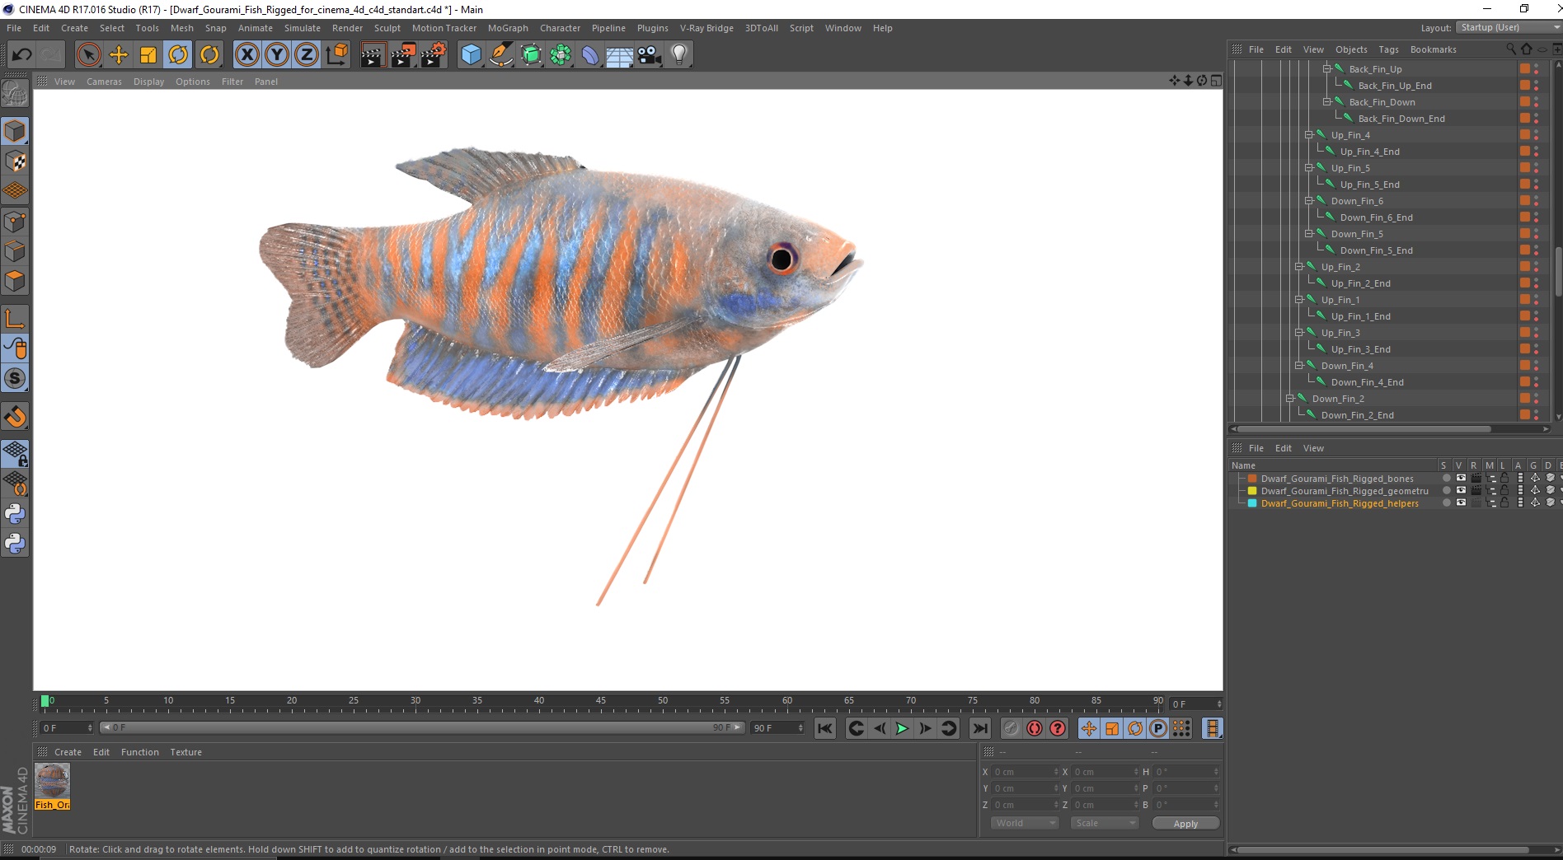
Task: Click yellow color swatch of geometru layer
Action: click(x=1252, y=491)
